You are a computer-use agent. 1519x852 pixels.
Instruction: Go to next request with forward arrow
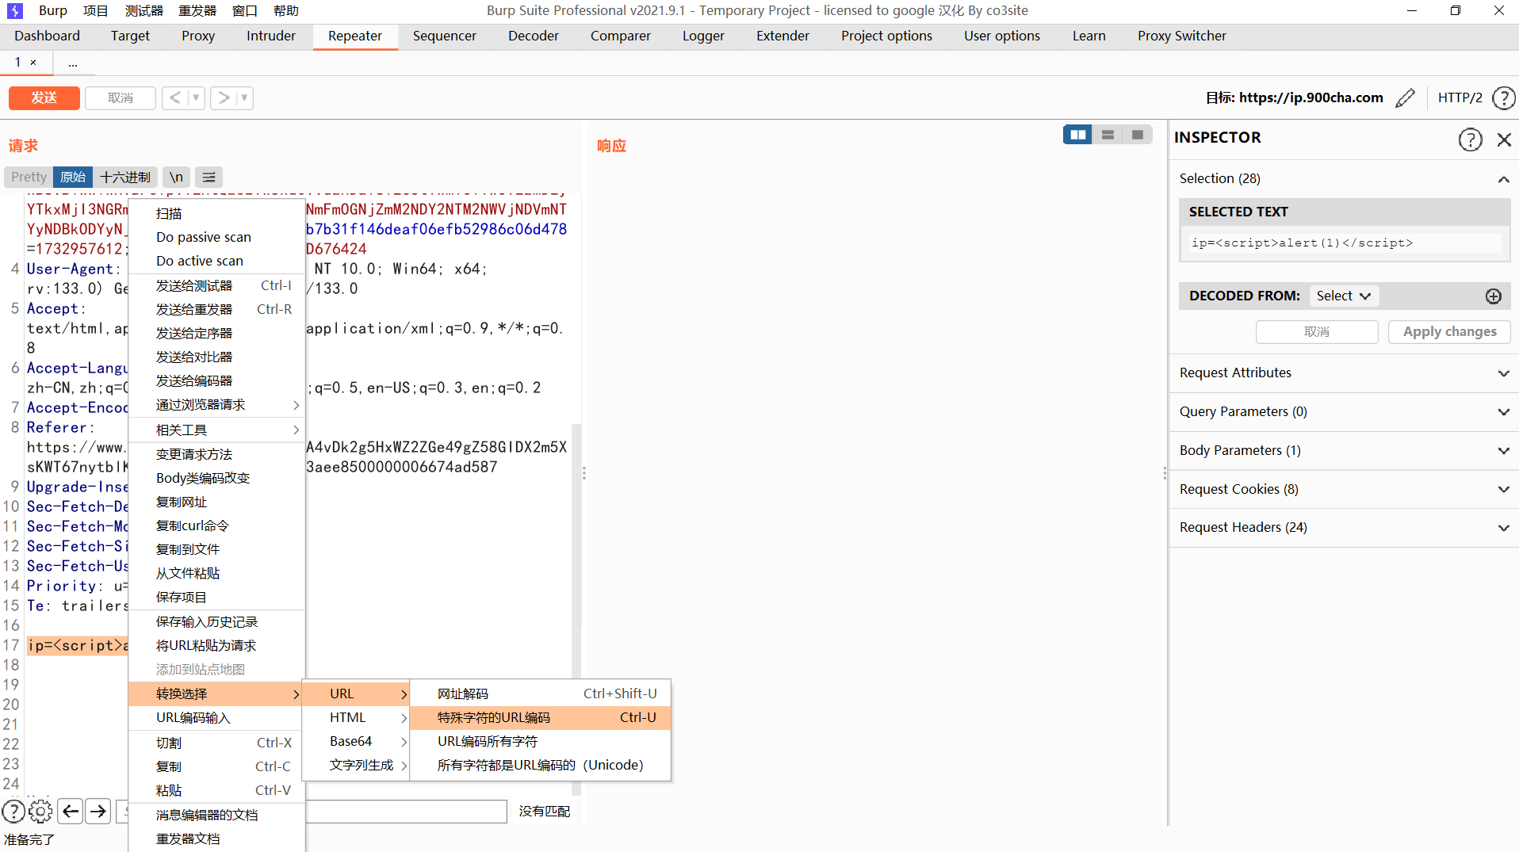tap(224, 97)
